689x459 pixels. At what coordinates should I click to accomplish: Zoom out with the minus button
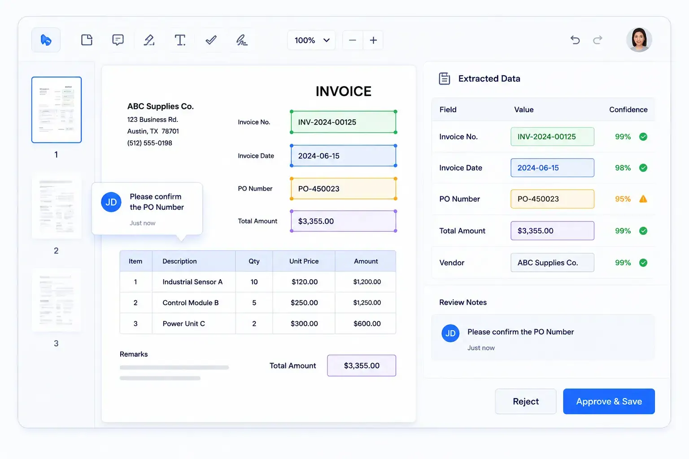[353, 40]
